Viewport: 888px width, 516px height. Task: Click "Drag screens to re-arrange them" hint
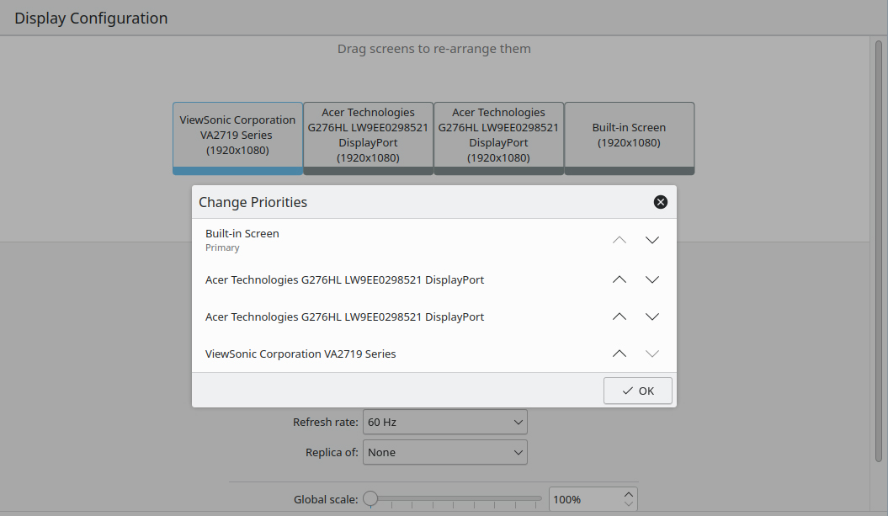(x=433, y=49)
